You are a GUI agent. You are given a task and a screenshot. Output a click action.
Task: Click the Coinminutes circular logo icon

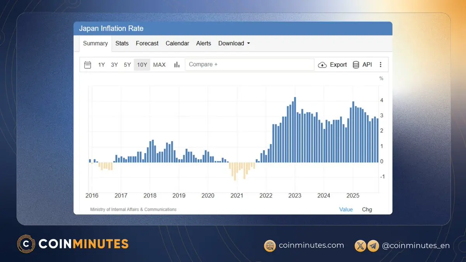26,244
